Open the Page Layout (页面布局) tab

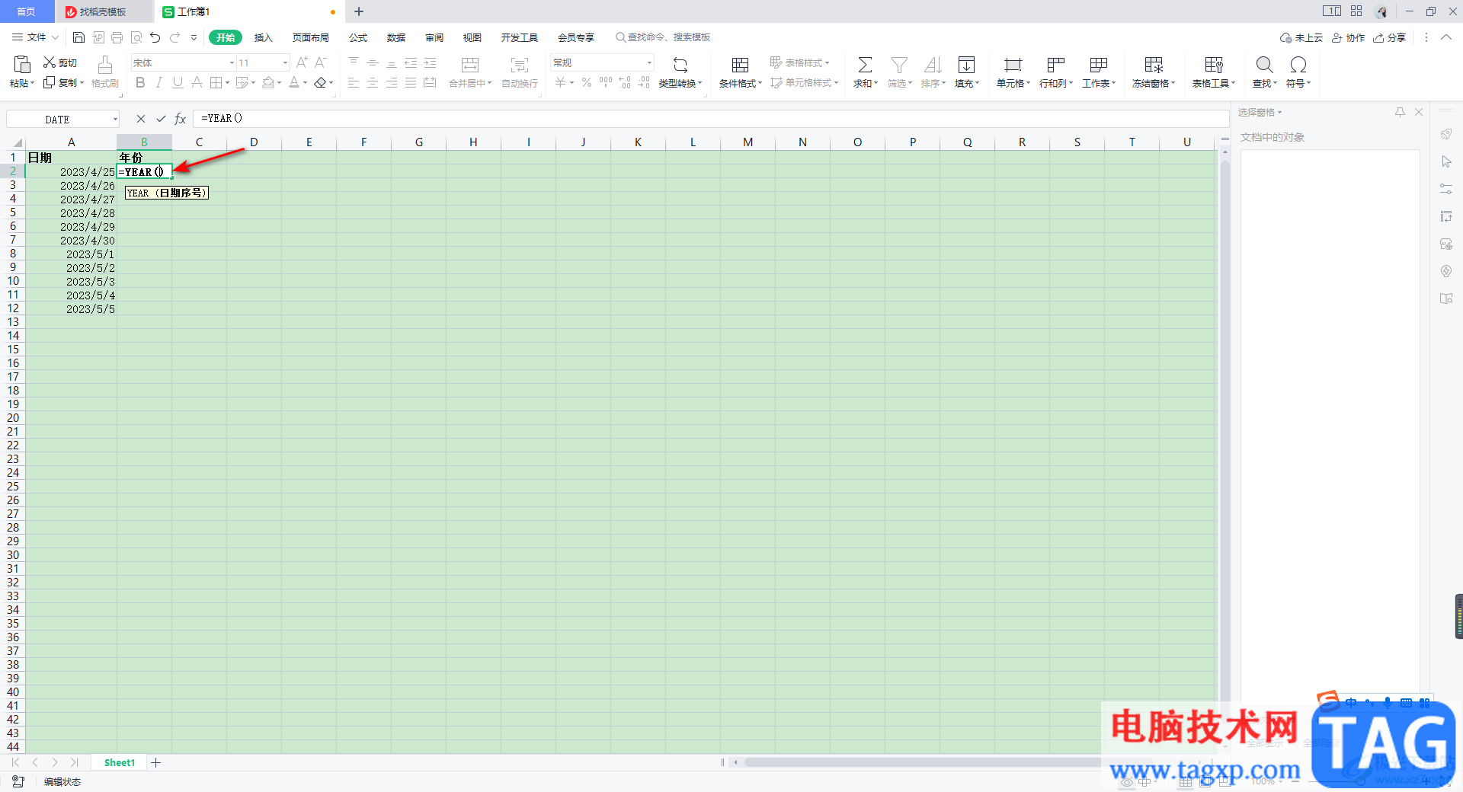(x=310, y=37)
